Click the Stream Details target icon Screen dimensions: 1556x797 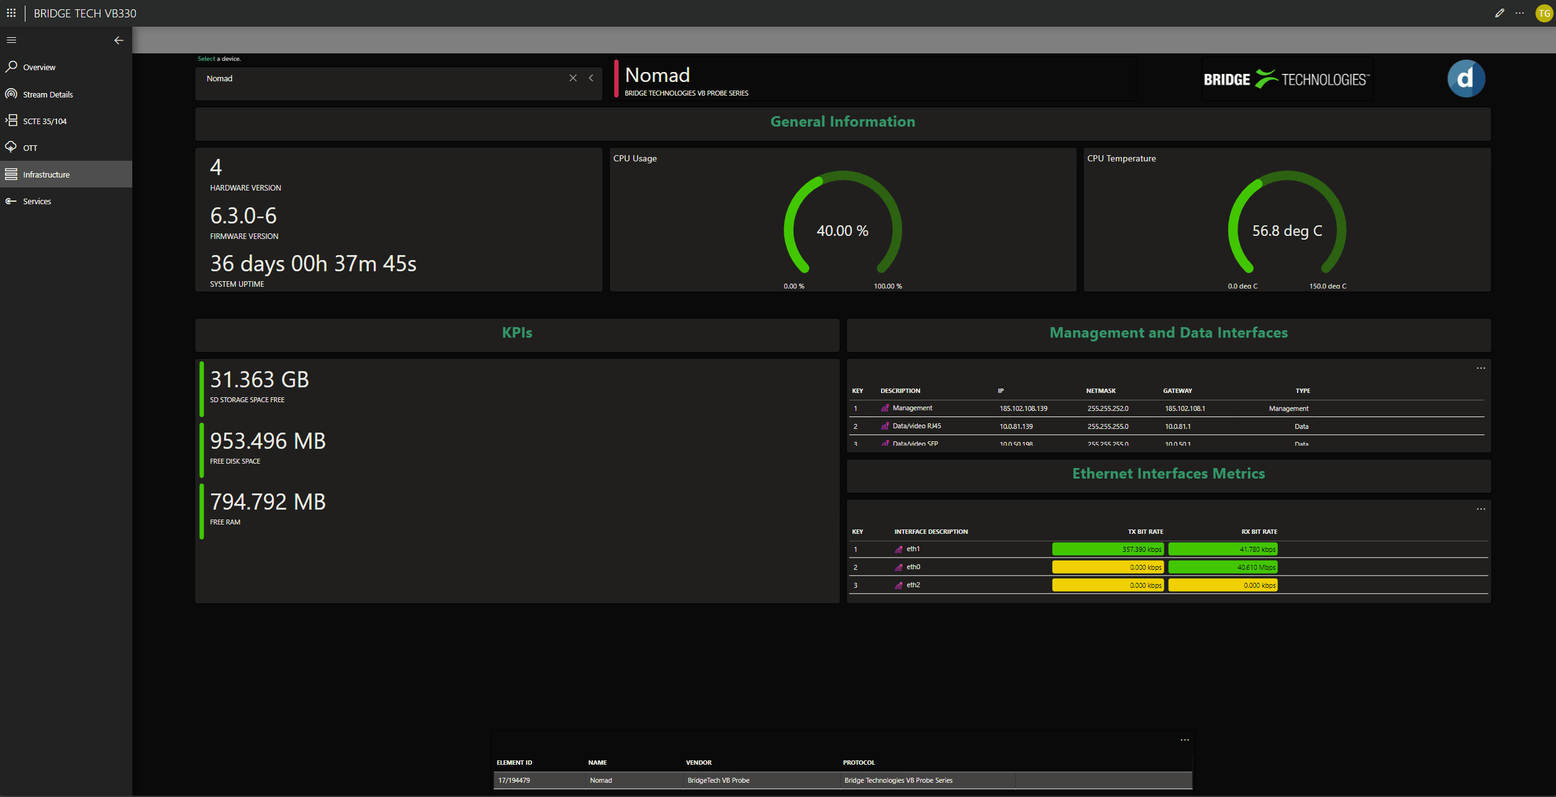pyautogui.click(x=11, y=94)
